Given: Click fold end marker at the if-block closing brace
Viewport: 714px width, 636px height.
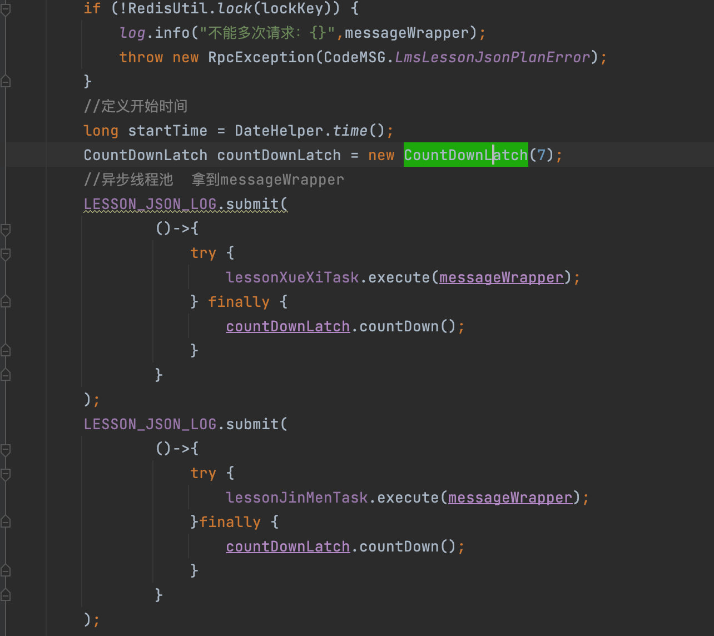Looking at the screenshot, I should (x=6, y=82).
